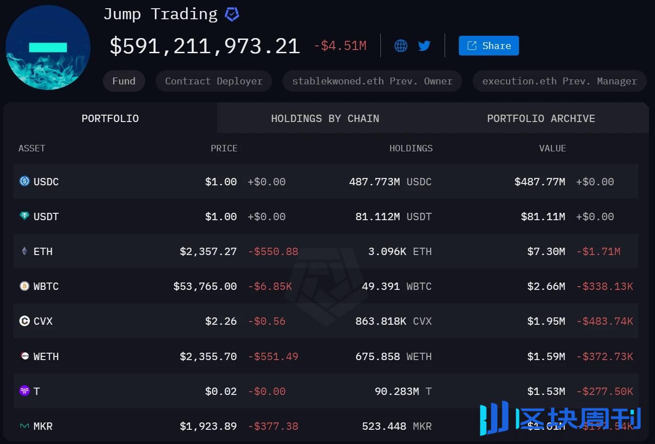The height and width of the screenshot is (444, 655).
Task: Click the ETH diamond icon
Action: pos(24,251)
